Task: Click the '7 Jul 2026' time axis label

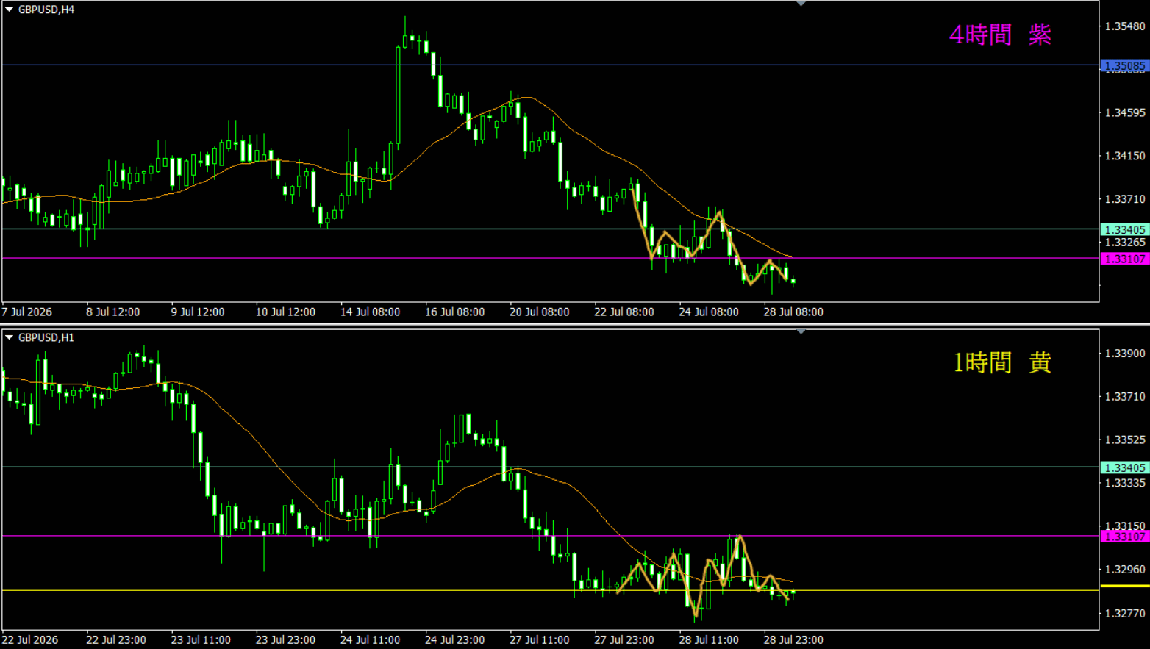Action: click(x=27, y=312)
